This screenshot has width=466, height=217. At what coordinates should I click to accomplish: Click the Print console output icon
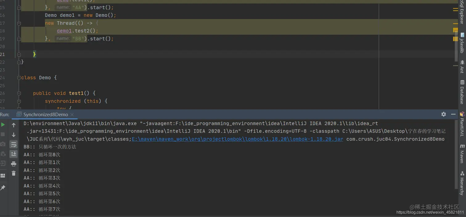pos(14,164)
